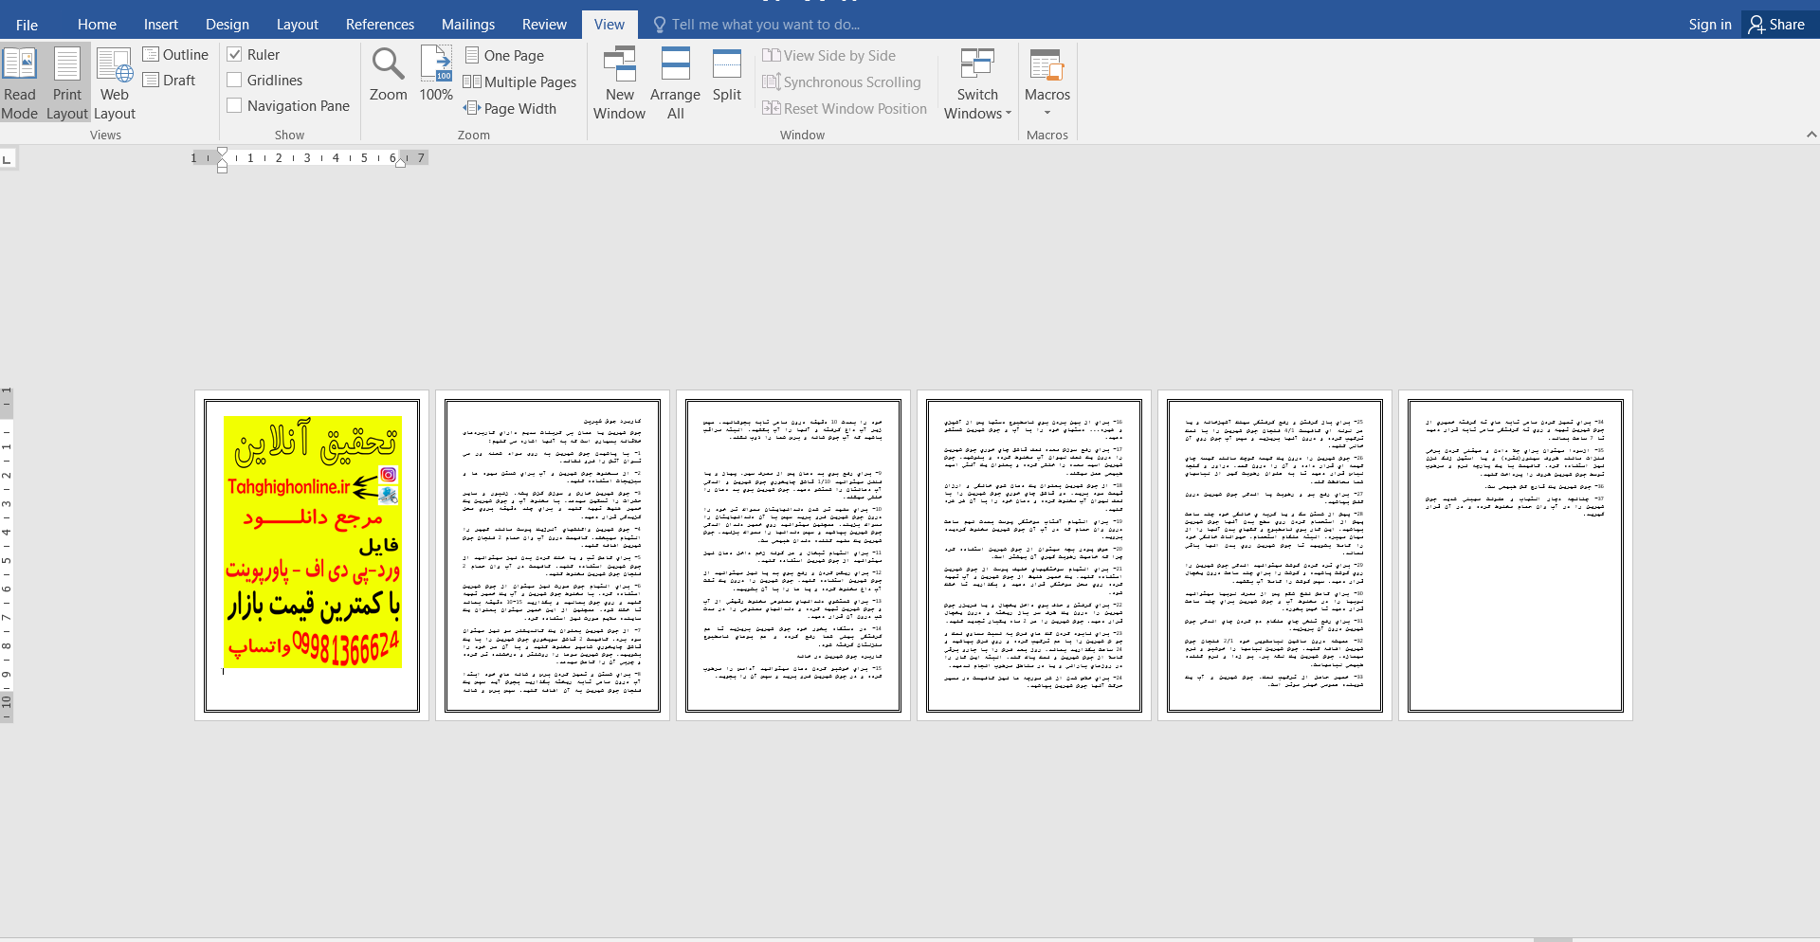Image resolution: width=1820 pixels, height=942 pixels.
Task: Arrange All windows
Action: (675, 83)
